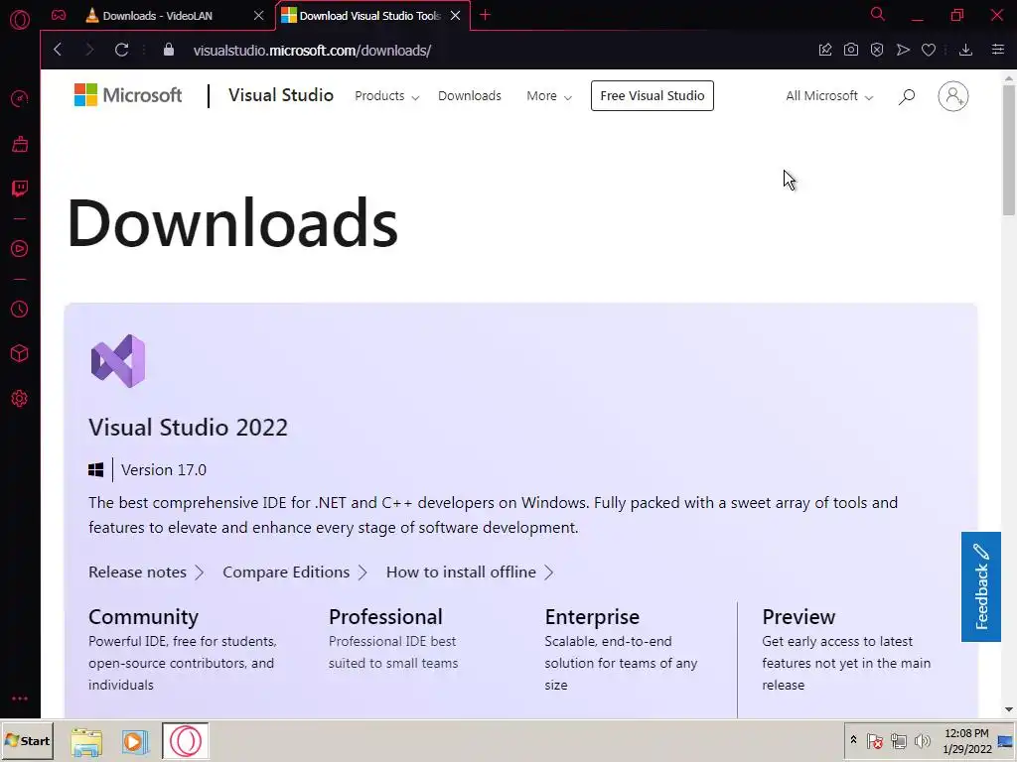The image size is (1017, 762).
Task: Click the Visual Studio 2022 title
Action: coord(188,427)
